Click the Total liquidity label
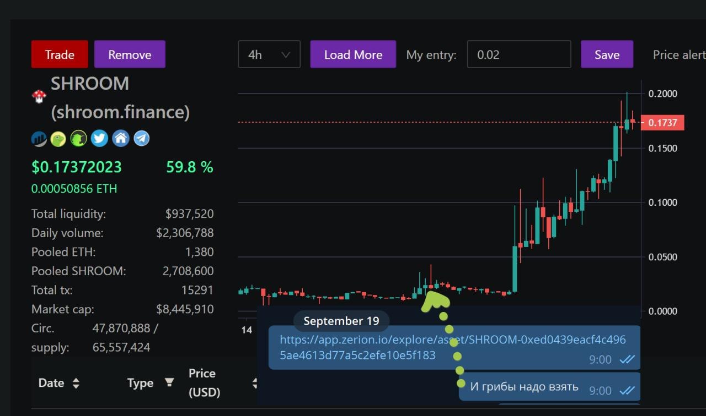The height and width of the screenshot is (416, 706). click(68, 214)
